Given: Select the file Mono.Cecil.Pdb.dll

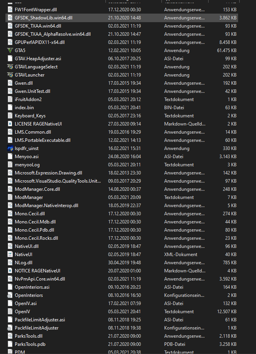Looking at the screenshot, I should pos(34,230).
